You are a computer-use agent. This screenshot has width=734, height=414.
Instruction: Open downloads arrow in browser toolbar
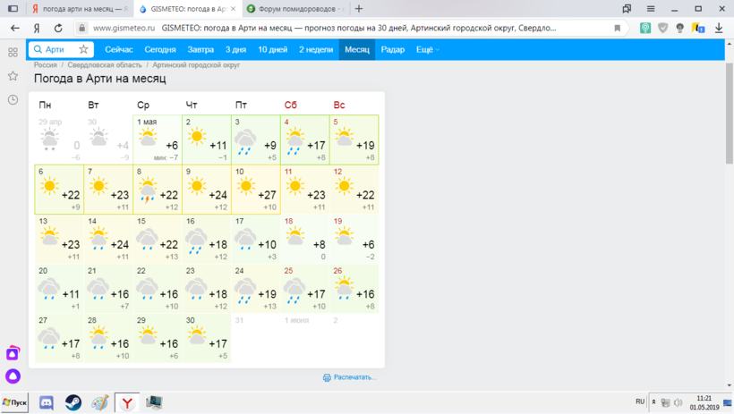point(719,28)
